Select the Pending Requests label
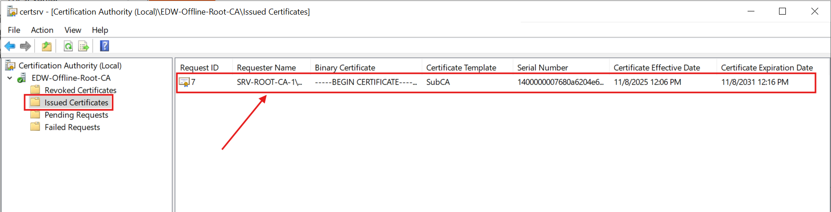 (x=77, y=115)
